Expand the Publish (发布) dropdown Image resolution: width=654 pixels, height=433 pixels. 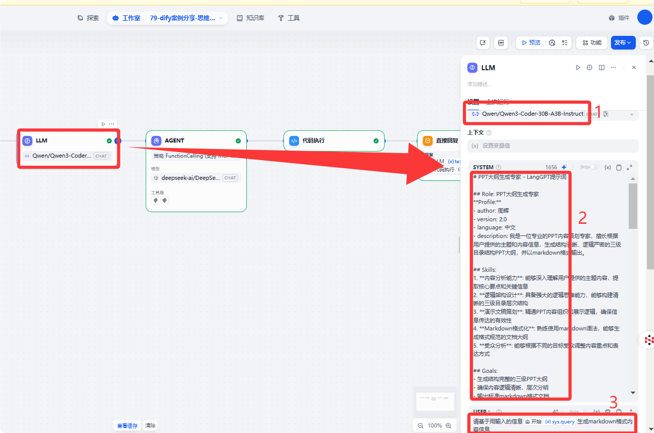(x=623, y=43)
